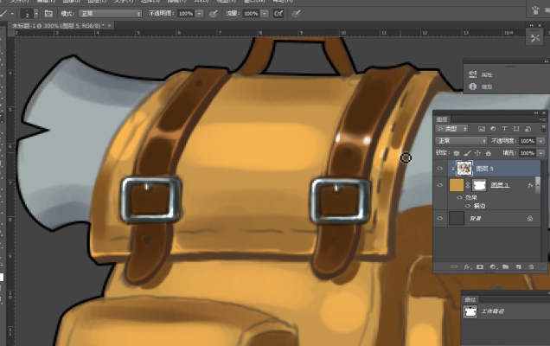Delete layer trash icon
The height and width of the screenshot is (346, 550).
point(531,266)
